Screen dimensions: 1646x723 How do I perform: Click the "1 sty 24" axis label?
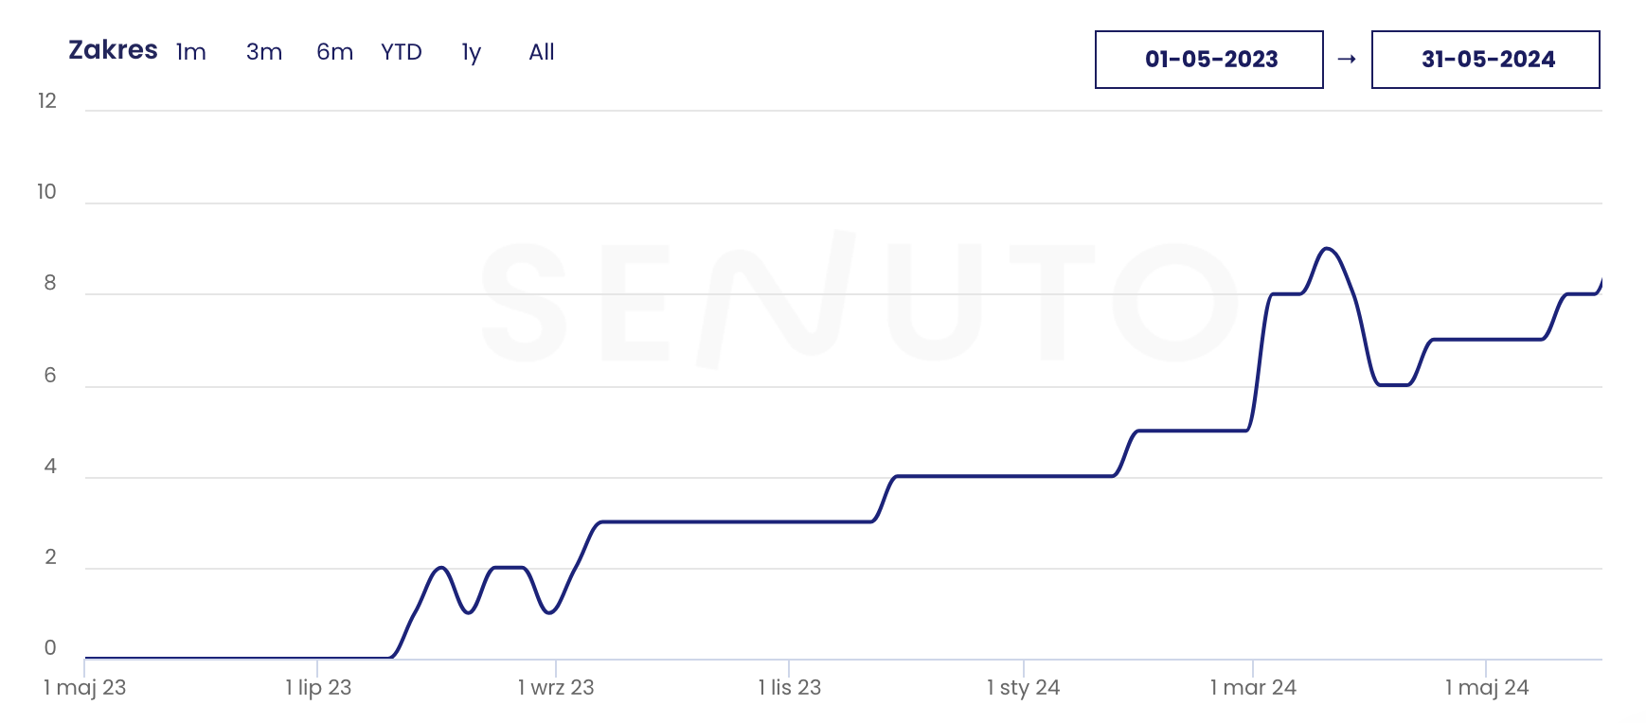[x=1024, y=688]
